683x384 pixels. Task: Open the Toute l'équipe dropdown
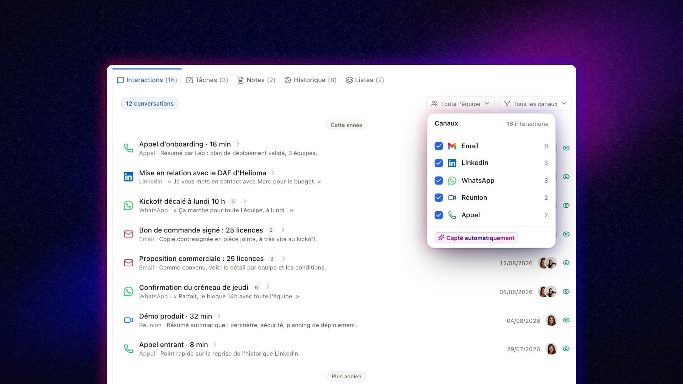(x=460, y=103)
